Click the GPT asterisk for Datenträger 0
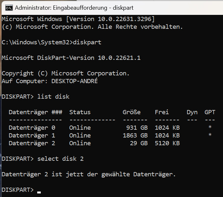This screenshot has width=223, height=197. pos(210,128)
